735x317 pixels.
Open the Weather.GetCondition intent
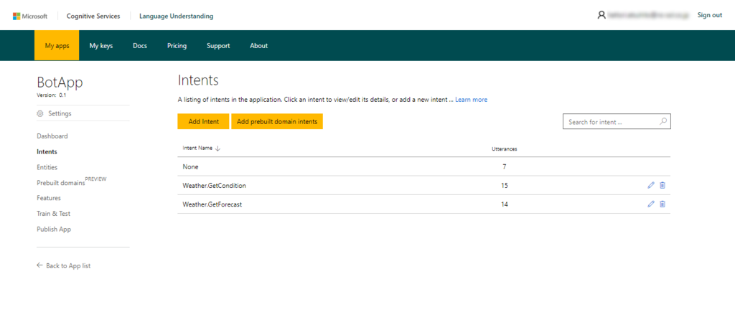(x=214, y=186)
